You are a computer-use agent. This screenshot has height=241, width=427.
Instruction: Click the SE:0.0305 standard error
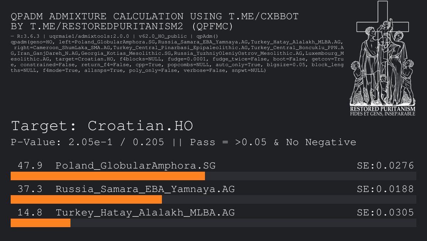385,213
